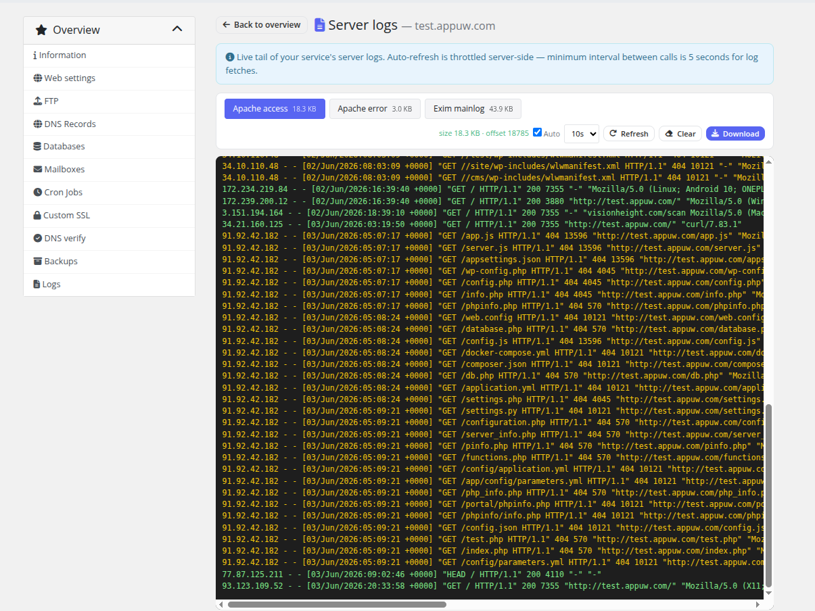Click the DNS verify checkmark icon
The height and width of the screenshot is (611, 815).
[38, 239]
